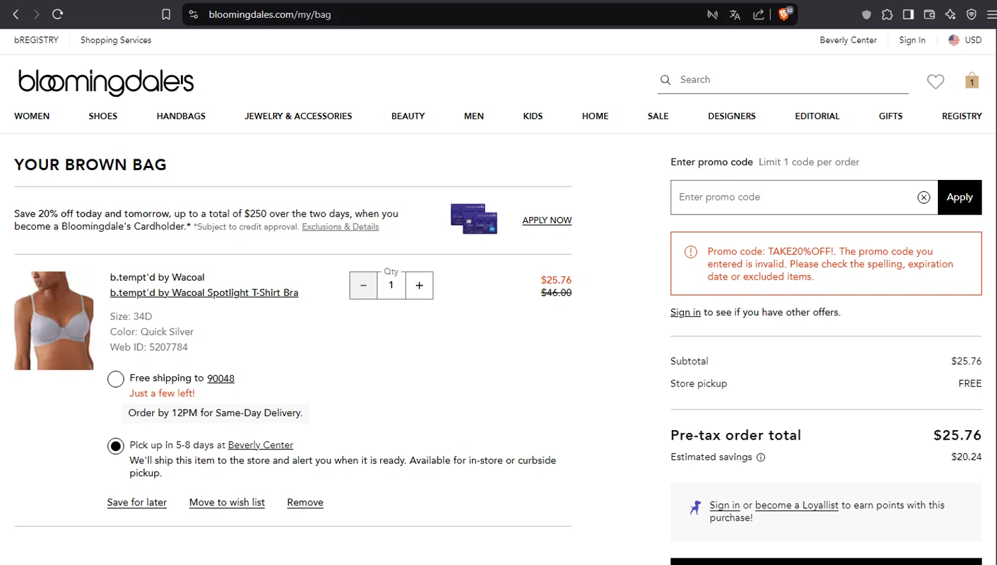Click the Bloomingdale's credit card image
The height and width of the screenshot is (565, 997).
(474, 218)
